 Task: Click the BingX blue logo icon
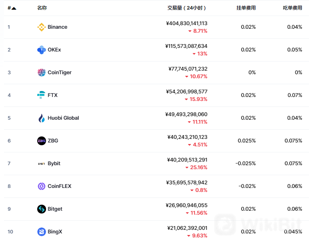[42, 232]
